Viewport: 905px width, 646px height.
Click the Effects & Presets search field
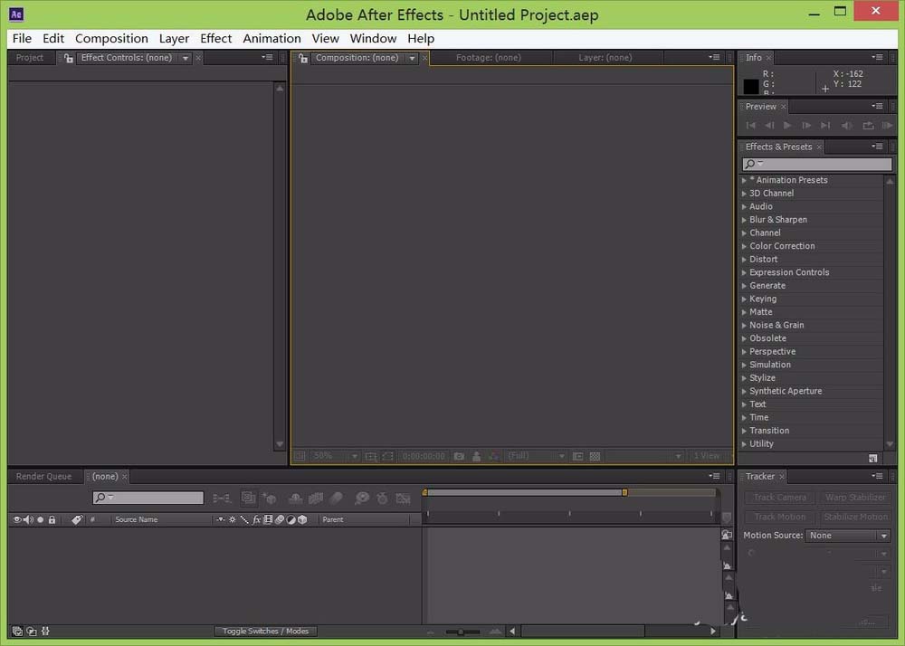click(x=816, y=165)
